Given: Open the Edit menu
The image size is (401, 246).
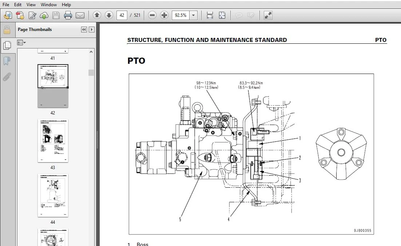Looking at the screenshot, I should pos(17,5).
